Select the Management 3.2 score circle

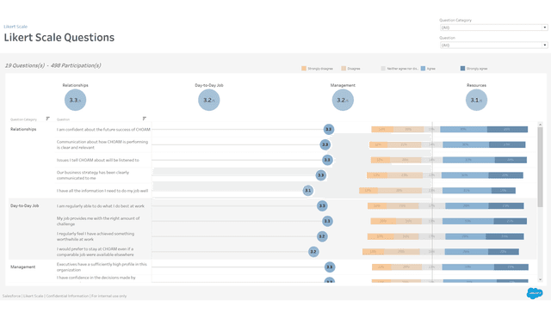point(343,100)
